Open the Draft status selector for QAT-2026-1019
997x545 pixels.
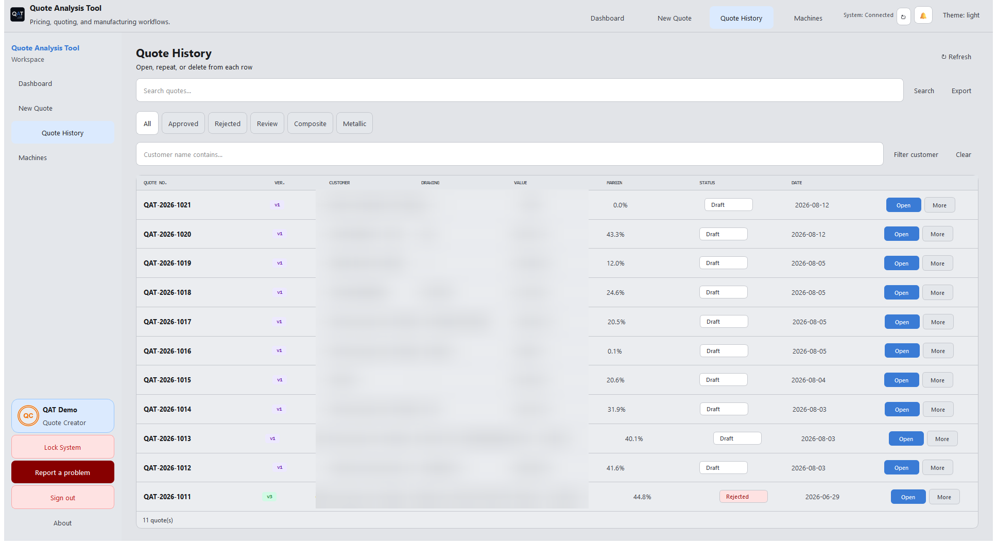pos(723,263)
